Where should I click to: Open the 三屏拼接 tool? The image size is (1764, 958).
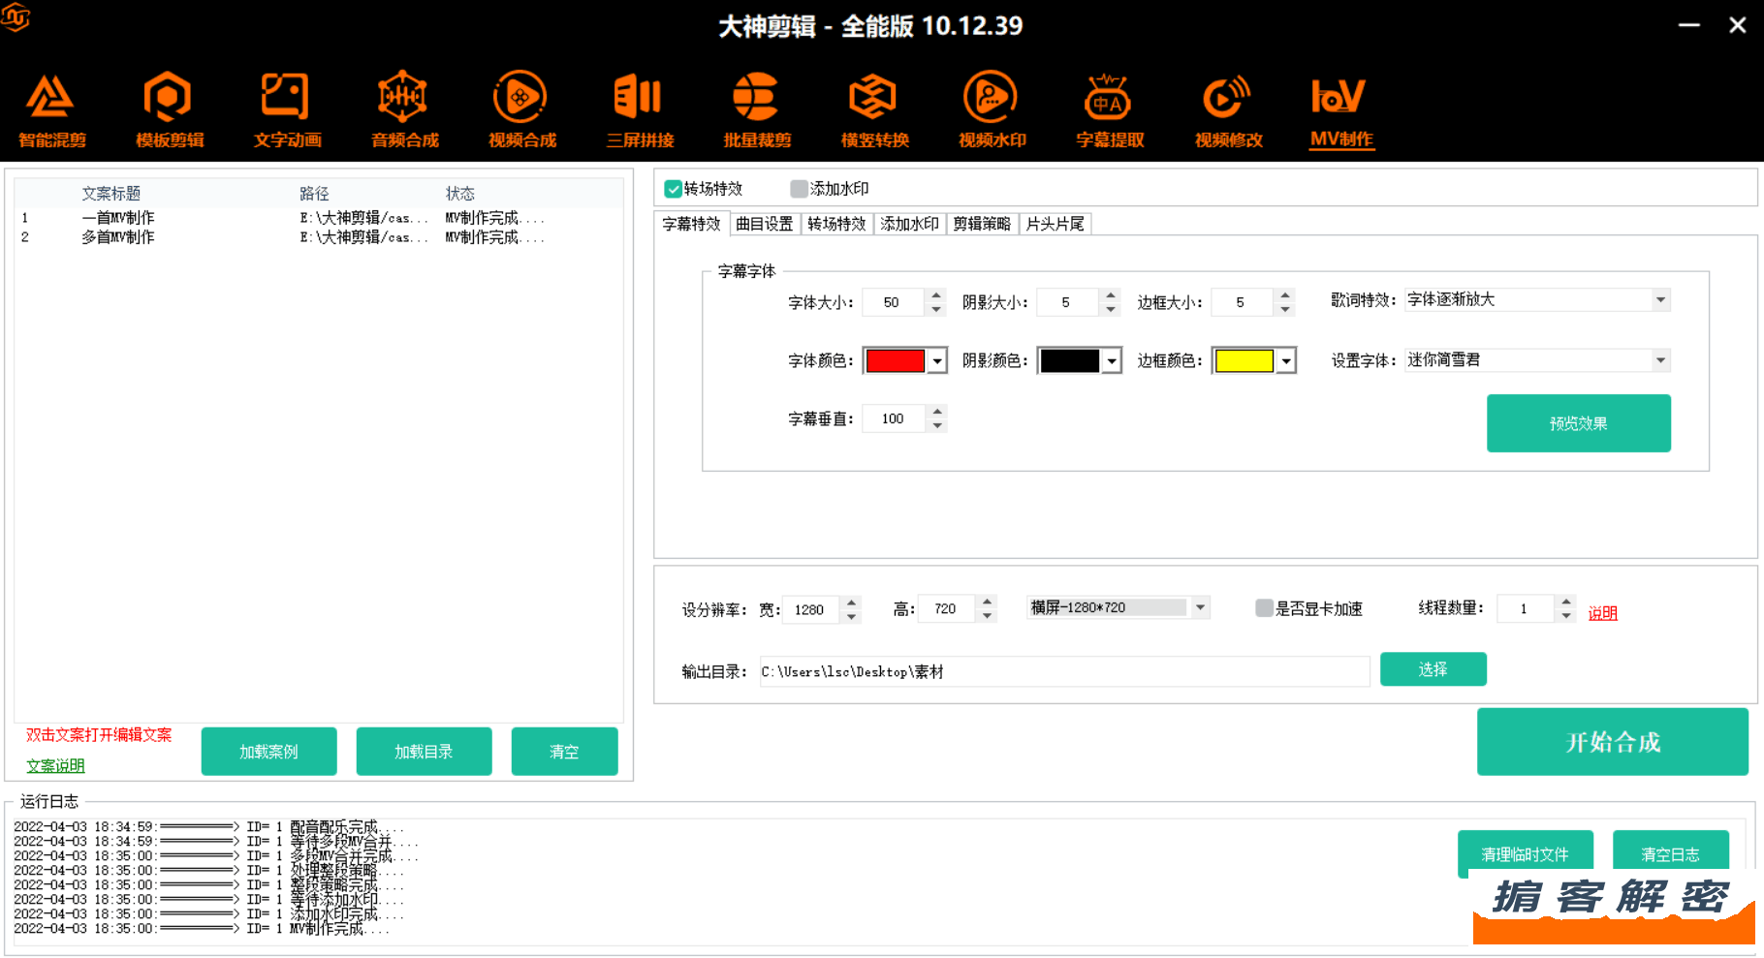pyautogui.click(x=640, y=110)
